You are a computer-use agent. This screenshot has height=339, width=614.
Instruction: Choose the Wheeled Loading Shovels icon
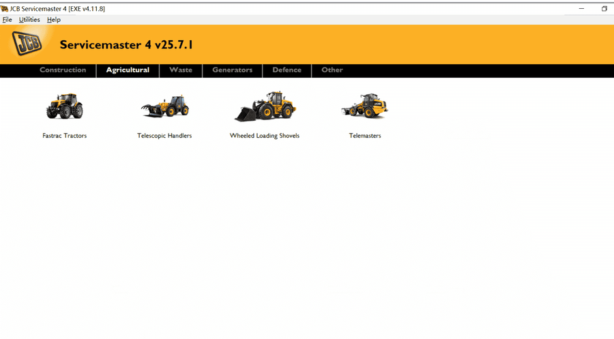265,106
